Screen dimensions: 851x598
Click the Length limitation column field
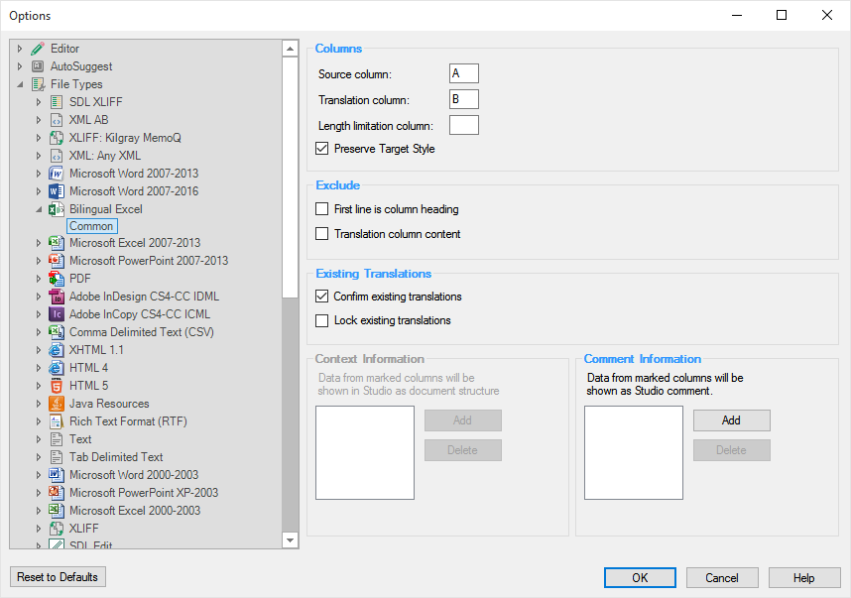[463, 125]
